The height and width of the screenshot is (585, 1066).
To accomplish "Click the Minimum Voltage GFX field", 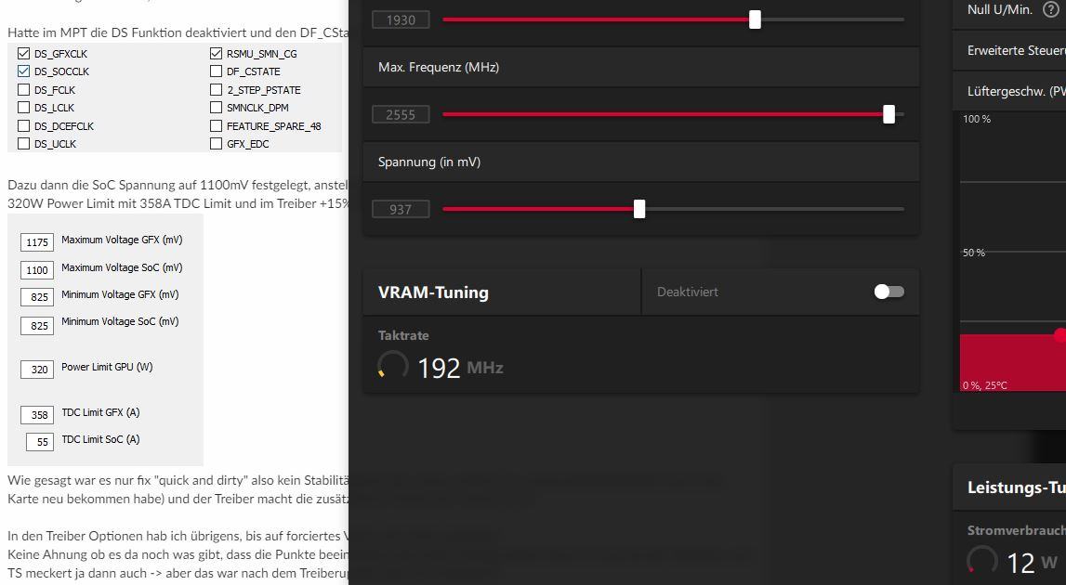I will (x=37, y=297).
